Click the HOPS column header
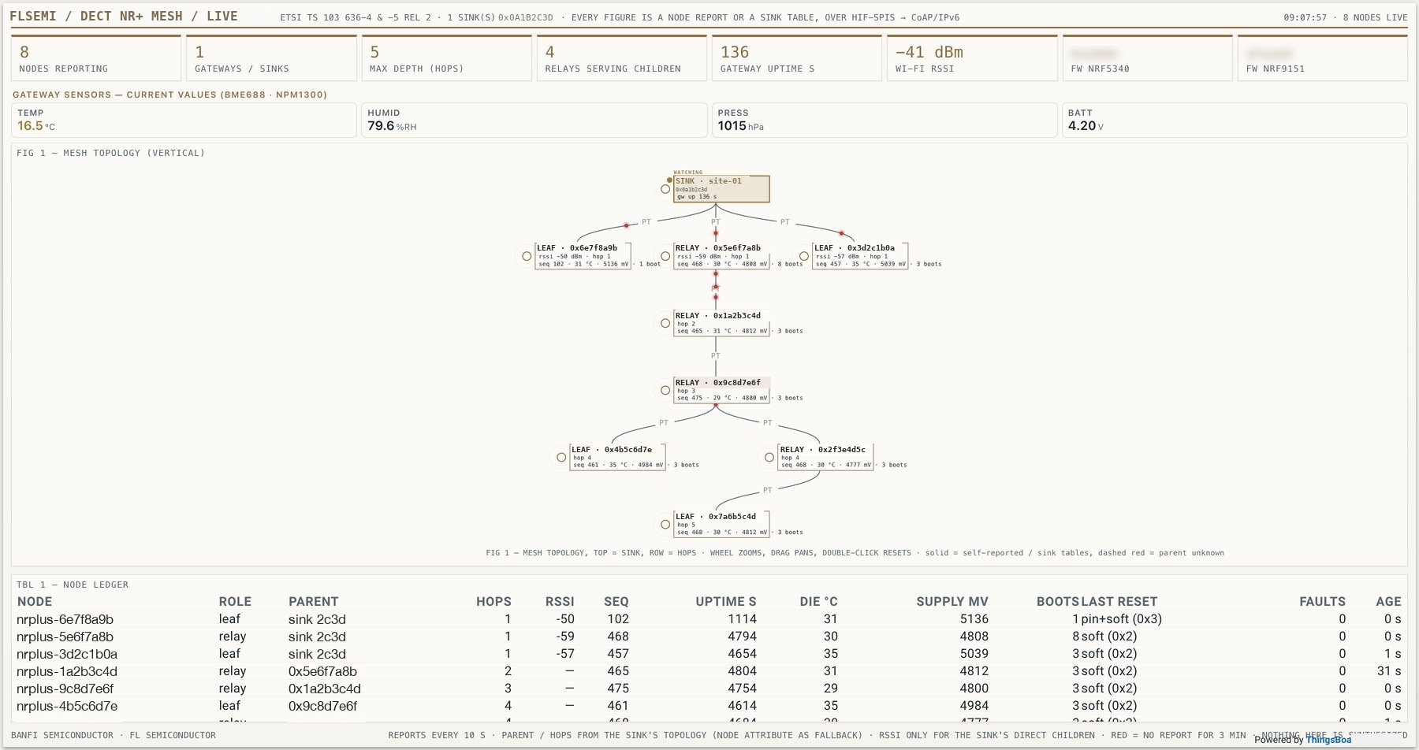 point(493,601)
